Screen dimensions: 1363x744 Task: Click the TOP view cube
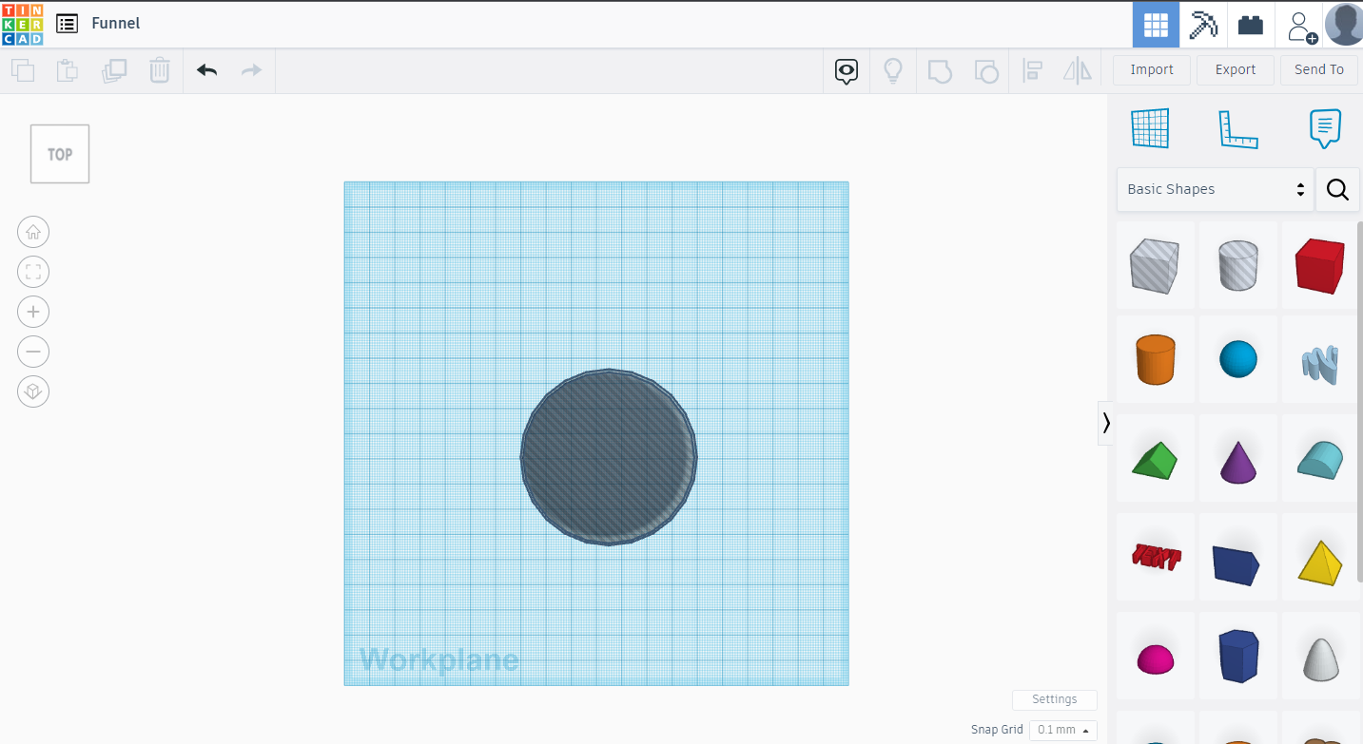(x=60, y=154)
